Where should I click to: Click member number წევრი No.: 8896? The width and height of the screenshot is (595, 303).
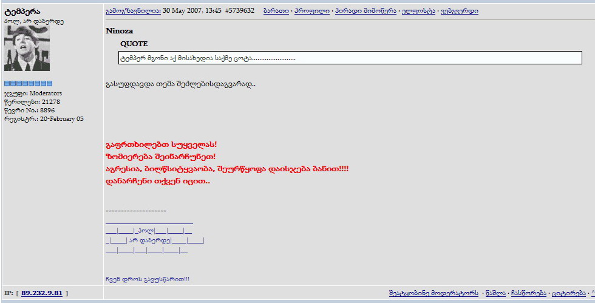29,111
